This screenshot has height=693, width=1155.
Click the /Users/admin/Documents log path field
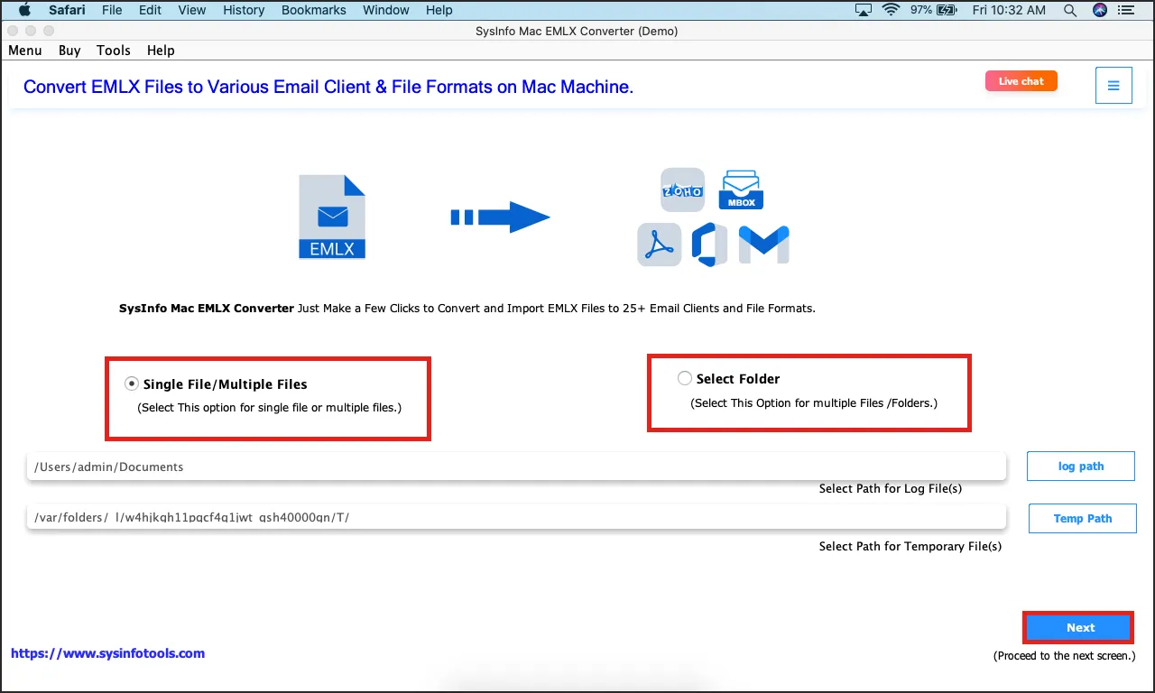click(516, 467)
